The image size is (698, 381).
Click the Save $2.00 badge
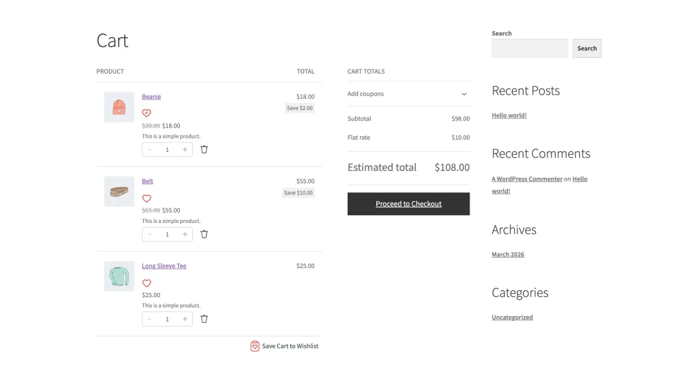click(x=300, y=108)
